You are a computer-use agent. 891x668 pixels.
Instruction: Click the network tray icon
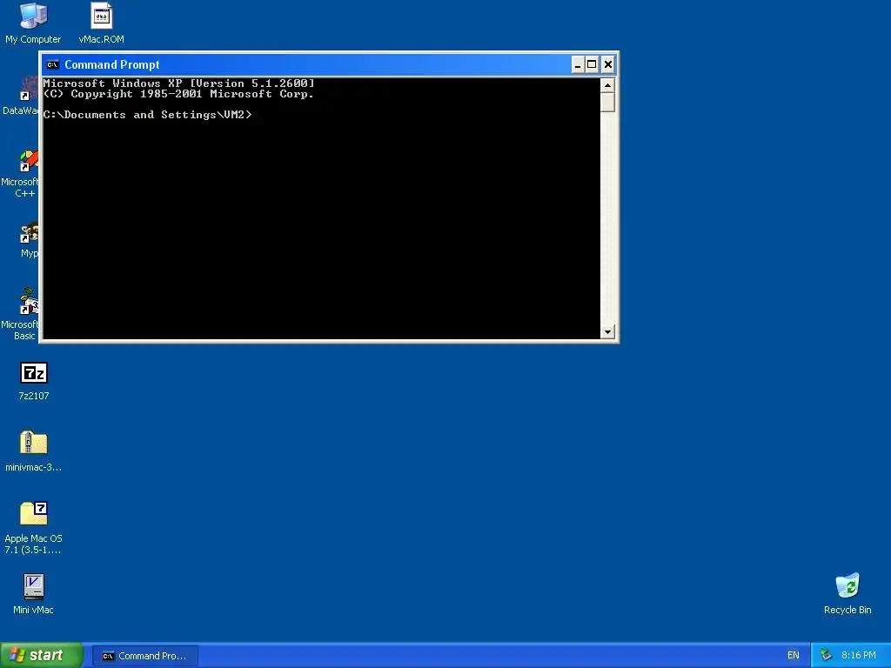coord(827,656)
